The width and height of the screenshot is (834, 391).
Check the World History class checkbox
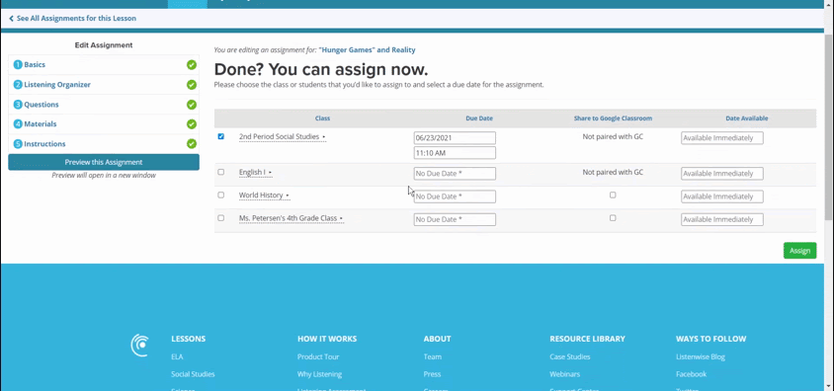click(x=220, y=195)
